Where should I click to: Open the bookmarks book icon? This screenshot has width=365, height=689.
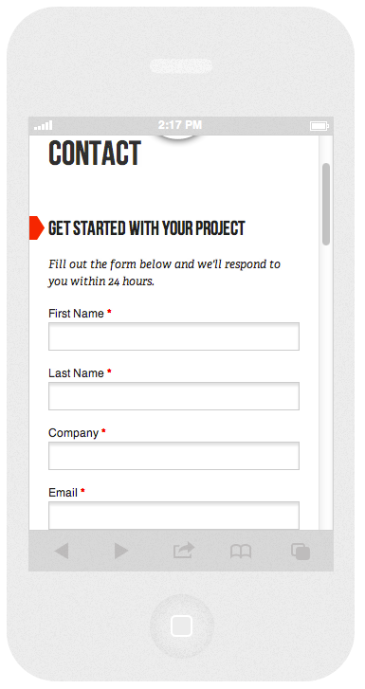point(241,551)
